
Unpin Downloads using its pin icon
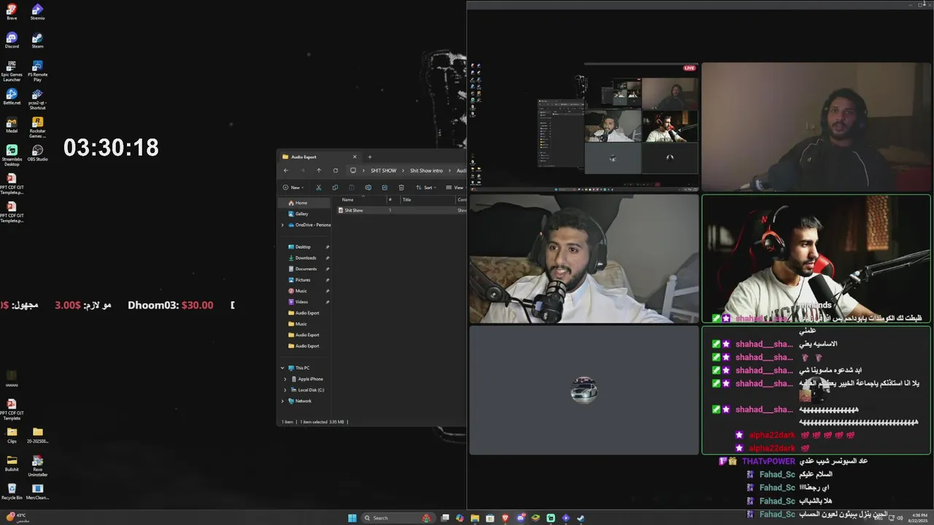[x=328, y=258]
